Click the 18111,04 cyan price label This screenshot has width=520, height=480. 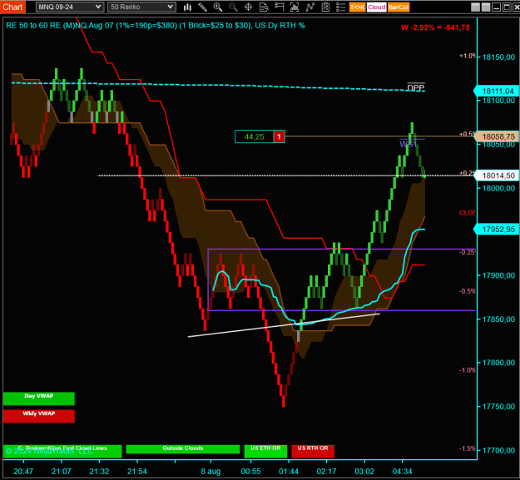(497, 91)
